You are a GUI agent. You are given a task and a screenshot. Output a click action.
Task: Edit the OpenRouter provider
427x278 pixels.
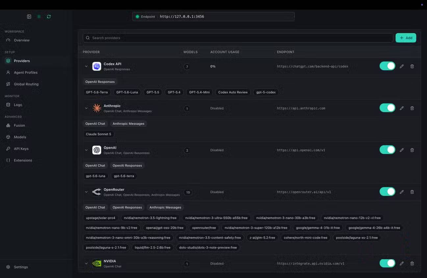tap(402, 192)
